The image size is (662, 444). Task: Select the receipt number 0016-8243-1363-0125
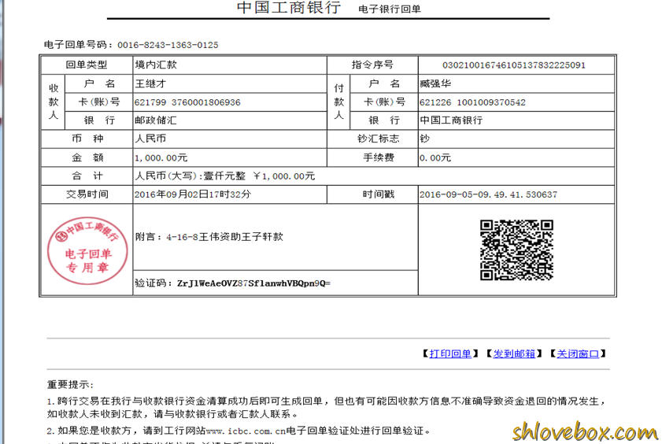[168, 45]
